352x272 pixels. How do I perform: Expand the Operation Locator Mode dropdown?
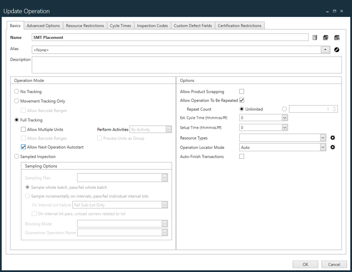322,147
